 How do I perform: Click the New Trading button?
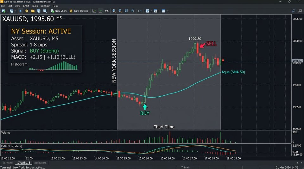click(x=79, y=11)
